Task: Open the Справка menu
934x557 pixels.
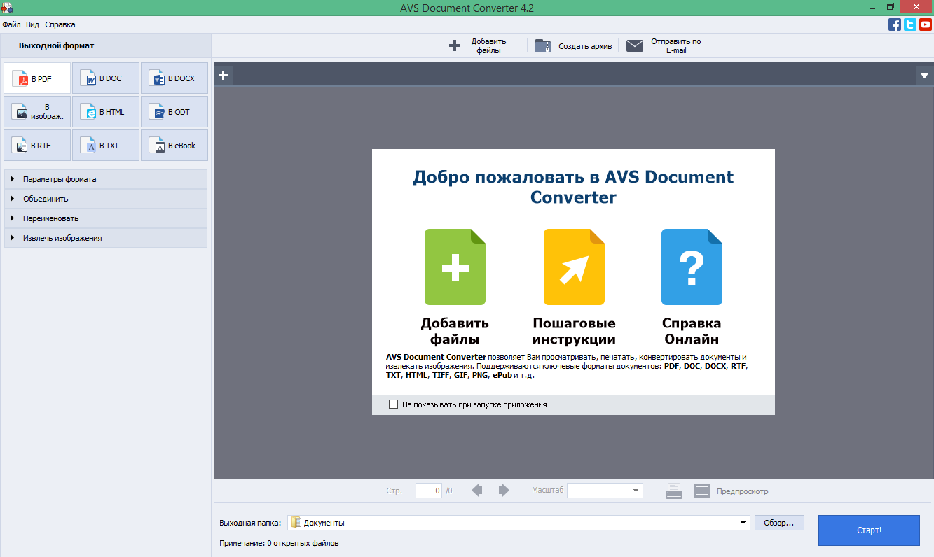Action: [x=60, y=24]
